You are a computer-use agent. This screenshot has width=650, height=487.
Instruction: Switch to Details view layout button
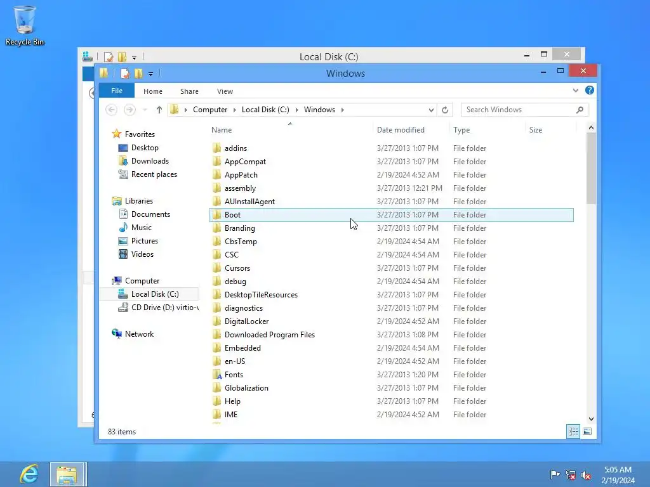click(573, 431)
